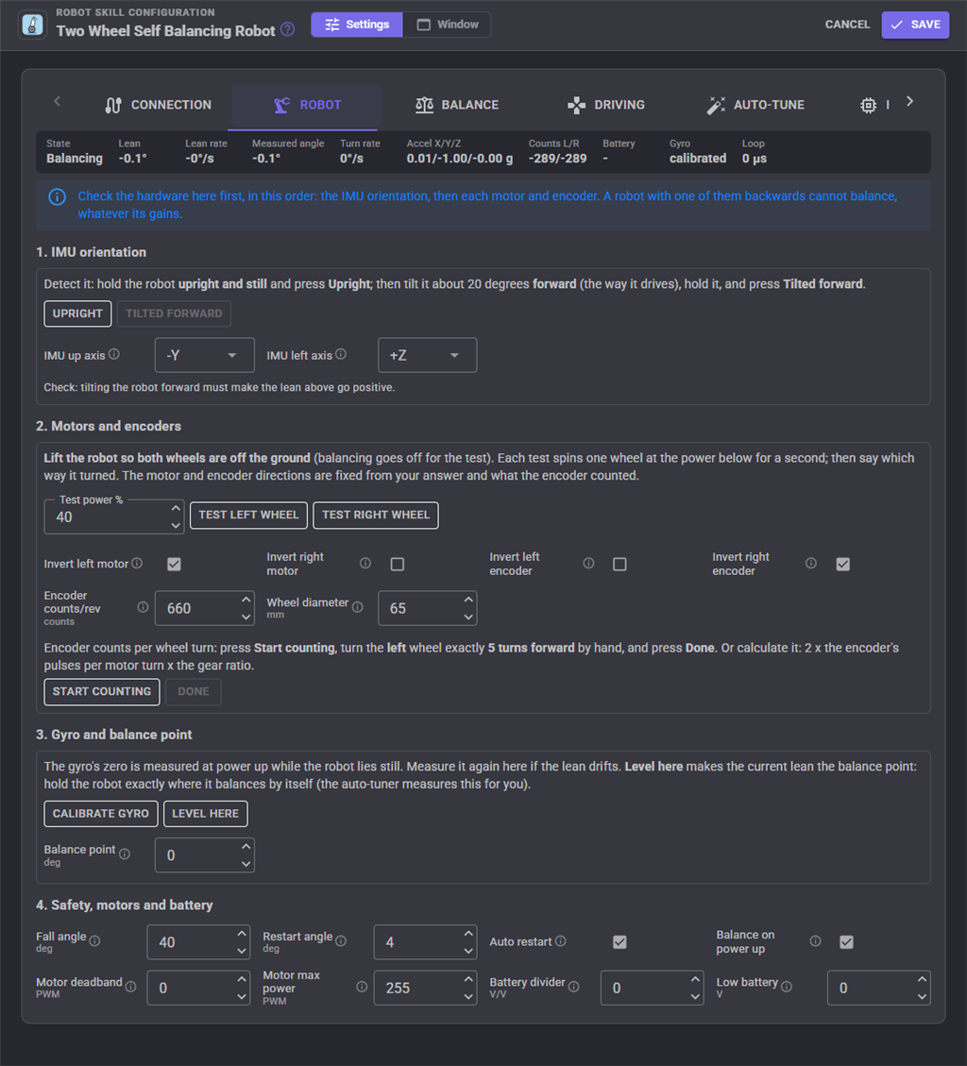967x1066 pixels.
Task: Switch to the Driving tab
Action: click(x=606, y=106)
